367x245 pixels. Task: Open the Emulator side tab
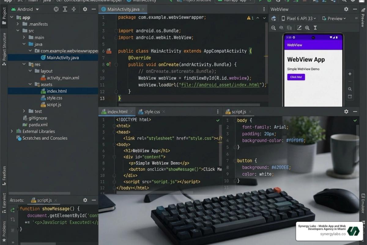point(363,203)
